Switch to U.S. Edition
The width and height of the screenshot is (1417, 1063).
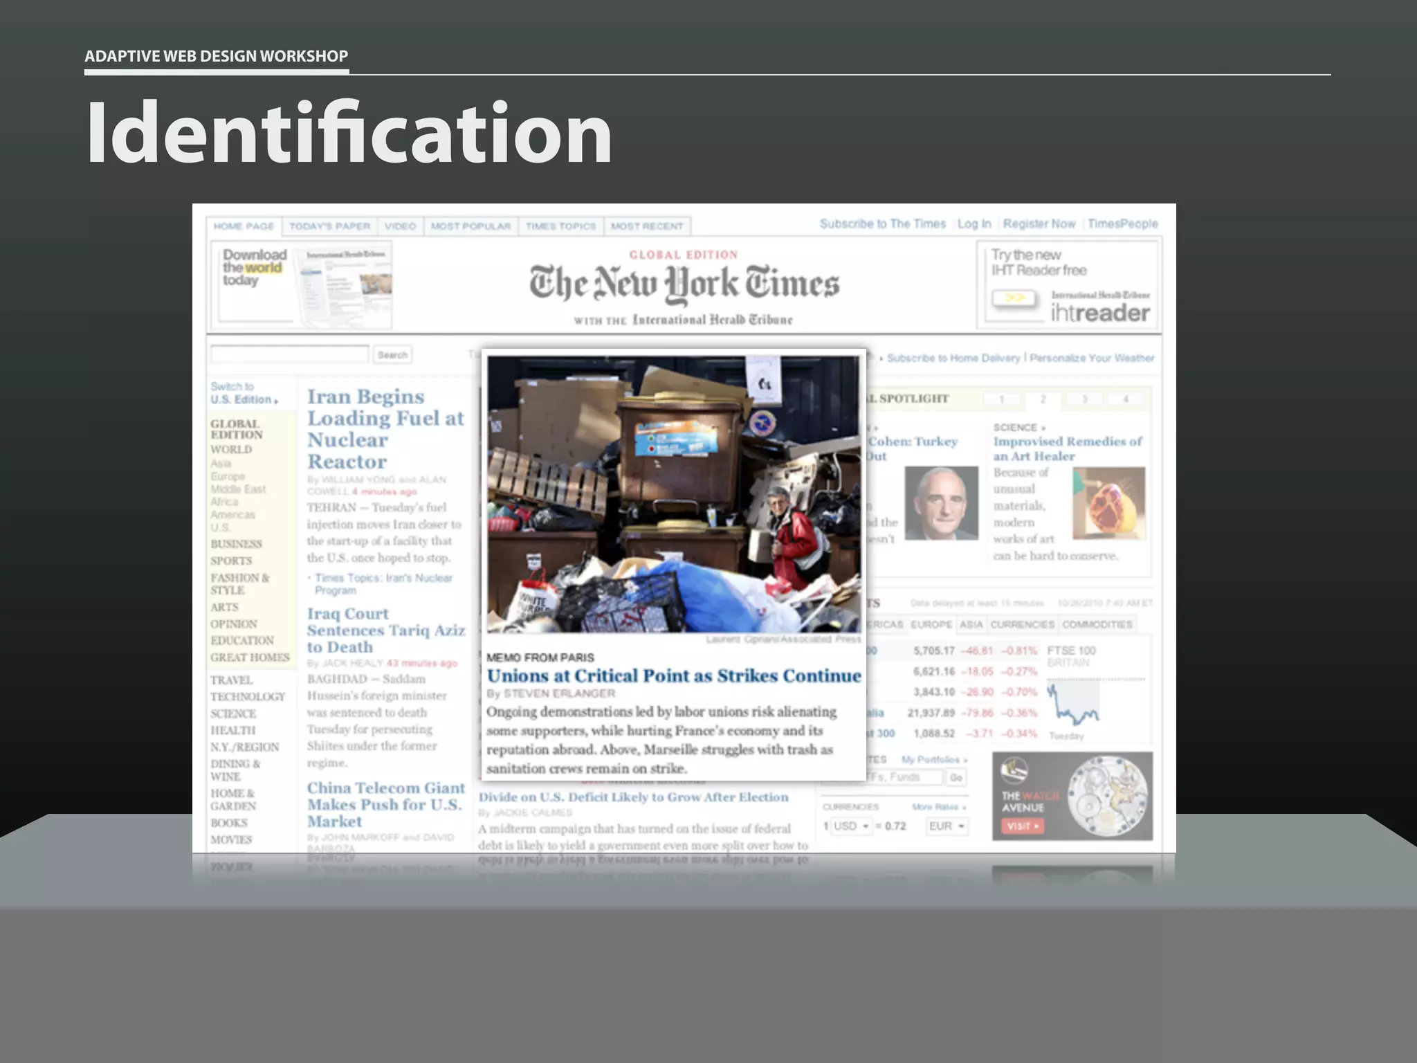click(x=244, y=399)
